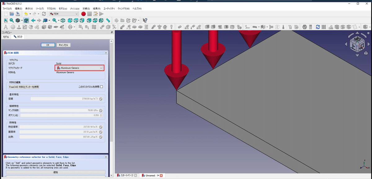This screenshot has width=372, height=179.
Task: Click the Fit Selection magnifier icon
Action: click(12, 20)
